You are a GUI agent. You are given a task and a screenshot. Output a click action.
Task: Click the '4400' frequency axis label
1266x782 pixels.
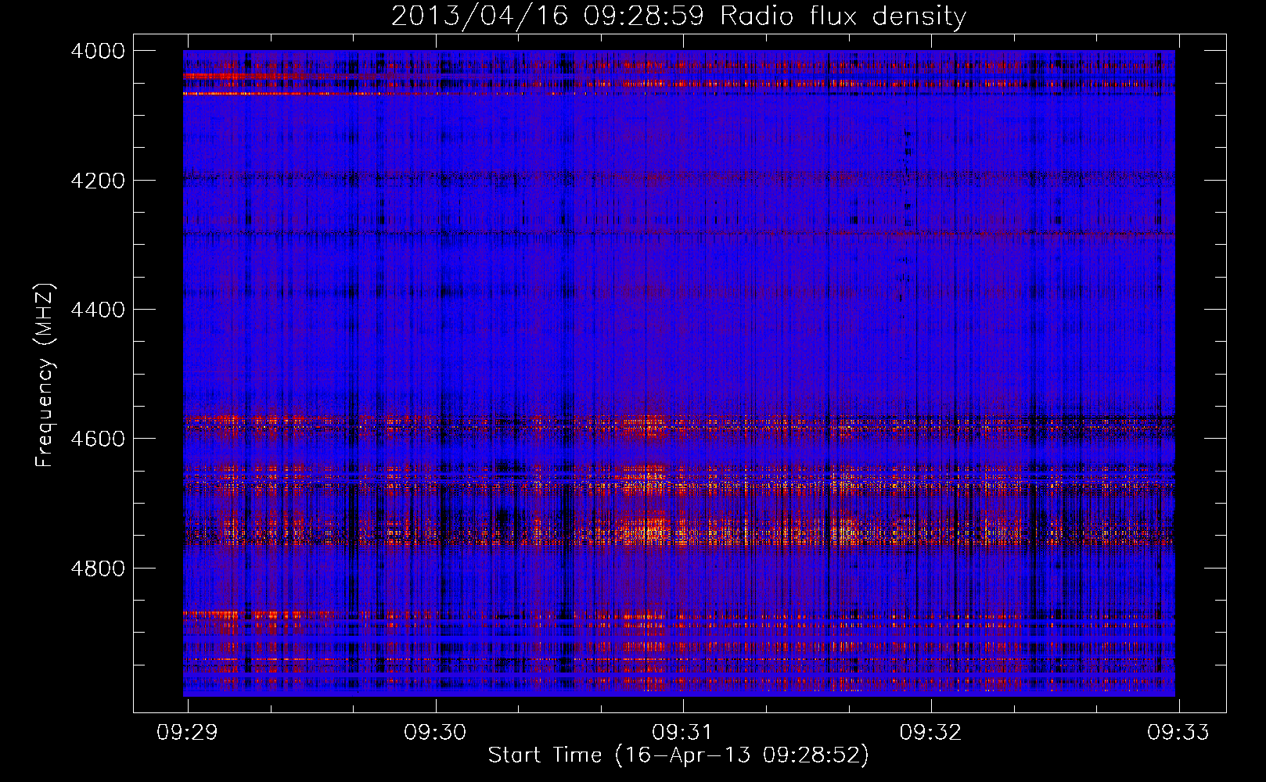(x=98, y=310)
